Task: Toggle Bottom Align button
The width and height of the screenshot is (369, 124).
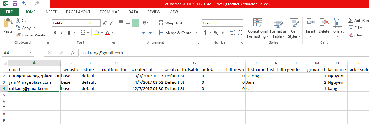Action: [x=135, y=23]
